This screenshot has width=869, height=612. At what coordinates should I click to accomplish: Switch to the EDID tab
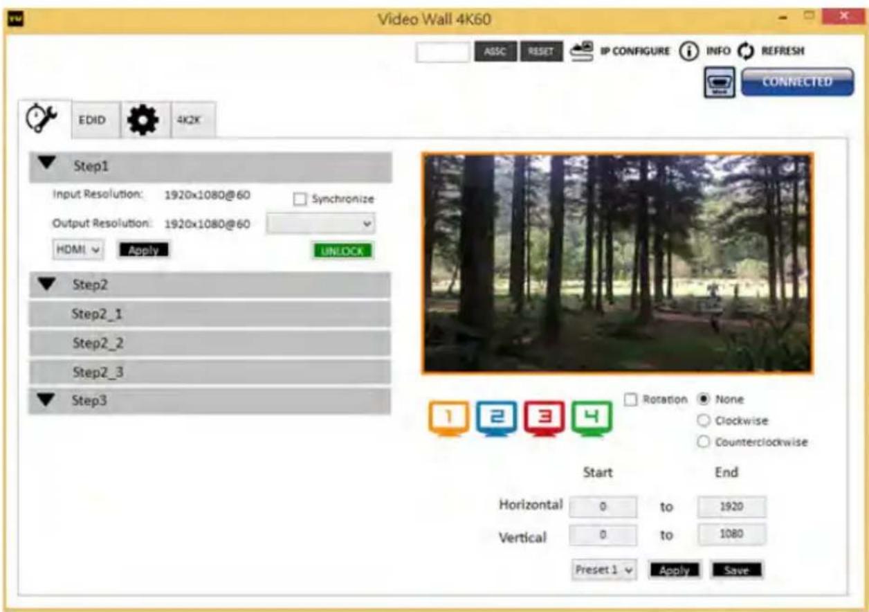tap(96, 120)
